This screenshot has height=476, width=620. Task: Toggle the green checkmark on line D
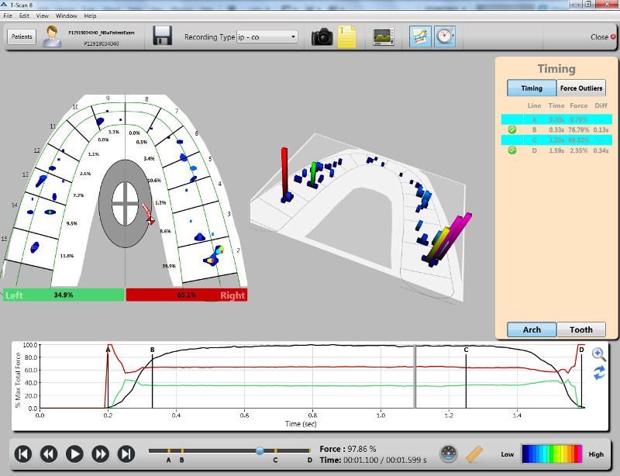(x=511, y=150)
